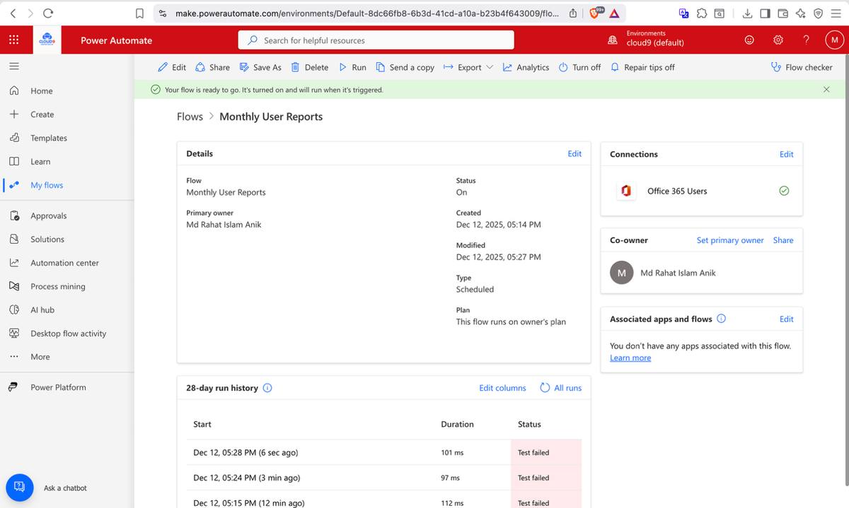The height and width of the screenshot is (508, 849).
Task: Click the Create plus icon
Action: 14,114
